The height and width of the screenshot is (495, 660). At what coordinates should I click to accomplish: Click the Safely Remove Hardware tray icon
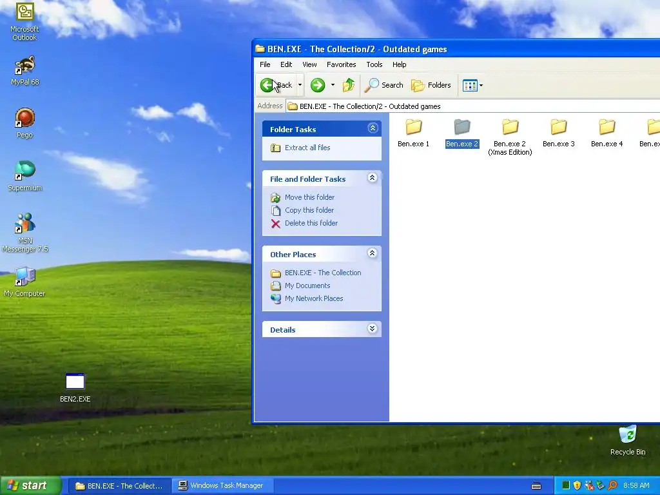tap(601, 485)
